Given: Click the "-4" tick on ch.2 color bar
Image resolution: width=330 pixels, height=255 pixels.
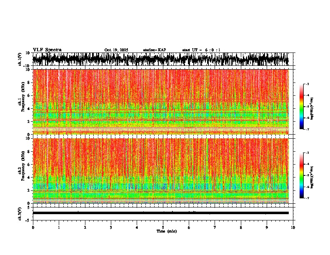Looking at the screenshot, I should pyautogui.click(x=307, y=164).
